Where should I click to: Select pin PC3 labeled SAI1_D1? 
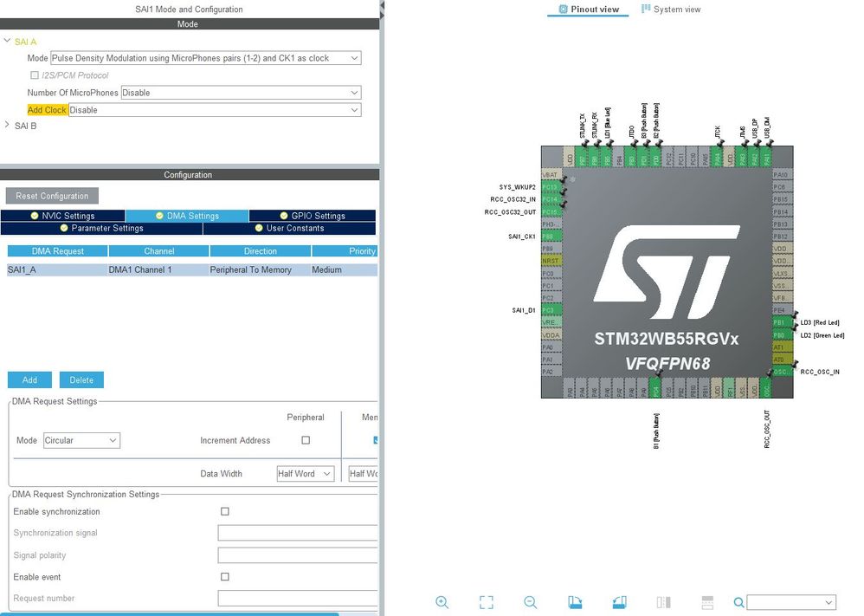(x=551, y=310)
